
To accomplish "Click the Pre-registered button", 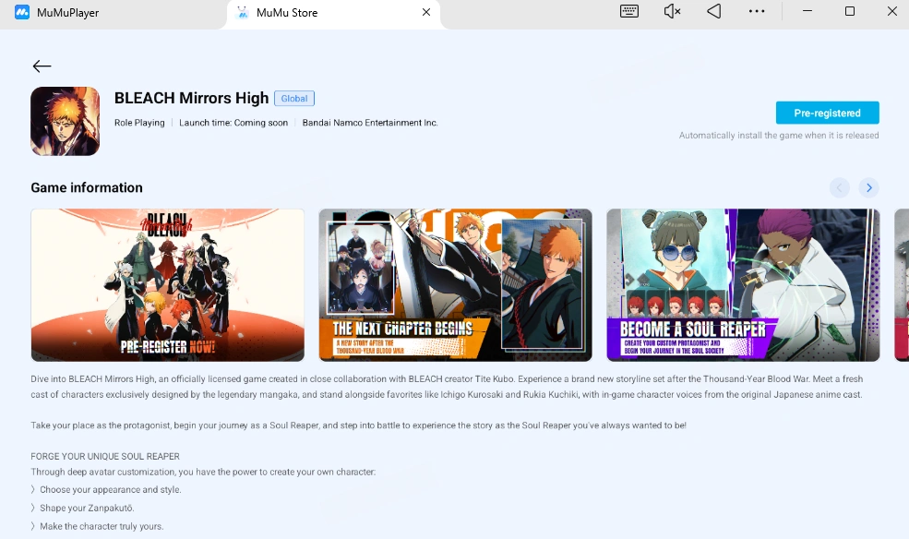I will (x=827, y=113).
